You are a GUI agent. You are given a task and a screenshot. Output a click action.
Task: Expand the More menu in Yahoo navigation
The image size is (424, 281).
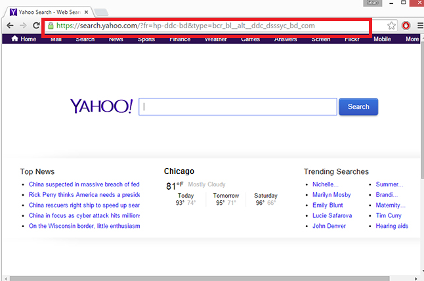click(x=412, y=39)
